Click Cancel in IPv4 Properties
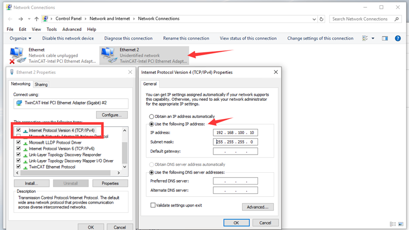409x230 pixels. pos(265,223)
